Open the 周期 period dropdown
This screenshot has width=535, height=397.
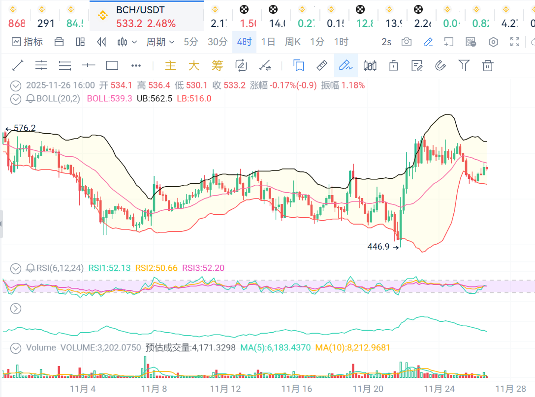(x=160, y=42)
